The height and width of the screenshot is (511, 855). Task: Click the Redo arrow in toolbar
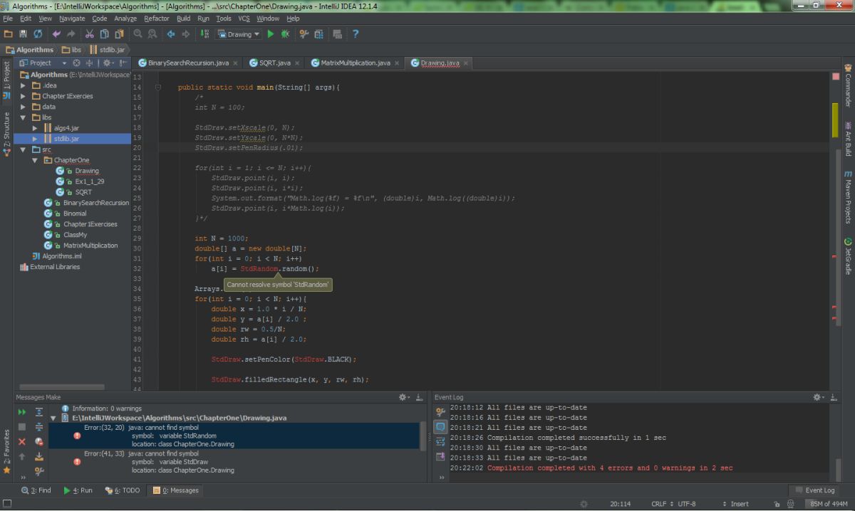click(x=71, y=33)
